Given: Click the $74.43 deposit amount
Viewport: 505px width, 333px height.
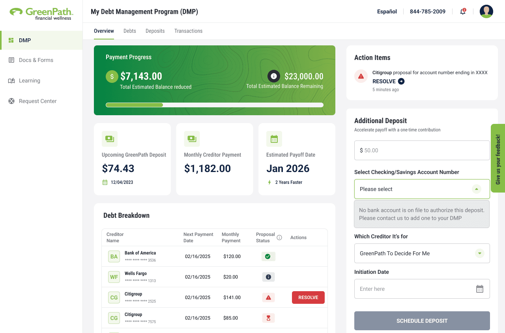Looking at the screenshot, I should pos(118,168).
